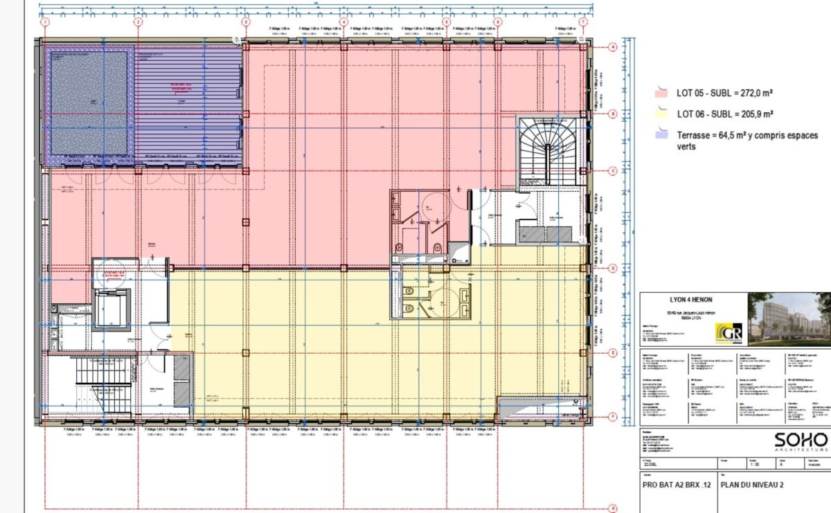This screenshot has height=513, width=831.
Task: Click the blue Terrasse legend swatch
Action: coord(661,136)
